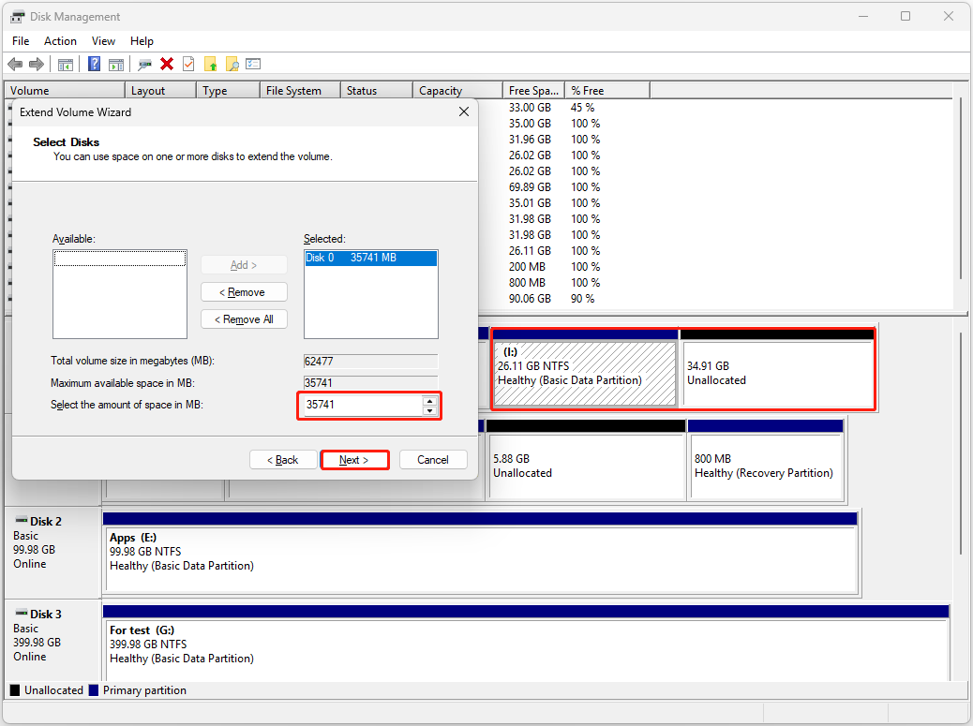
Task: Click the 90.06 GB free space cell
Action: pos(530,299)
